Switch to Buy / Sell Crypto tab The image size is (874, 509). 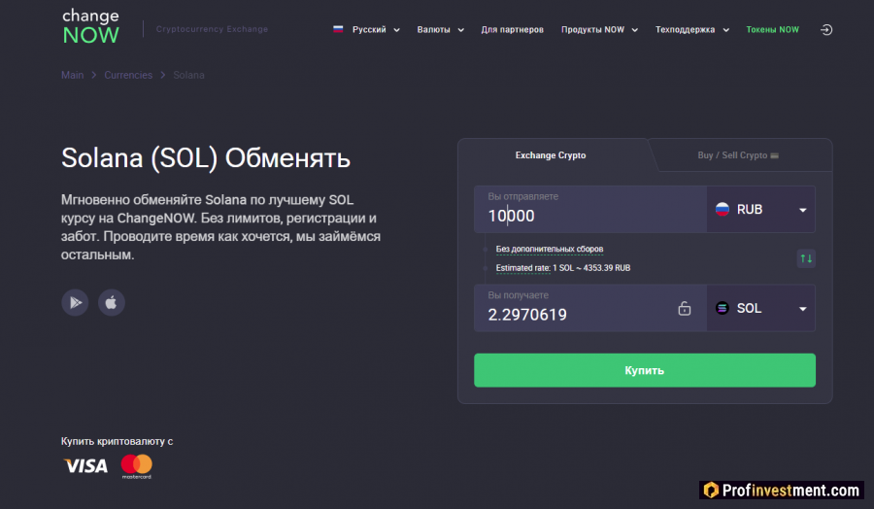(x=738, y=155)
